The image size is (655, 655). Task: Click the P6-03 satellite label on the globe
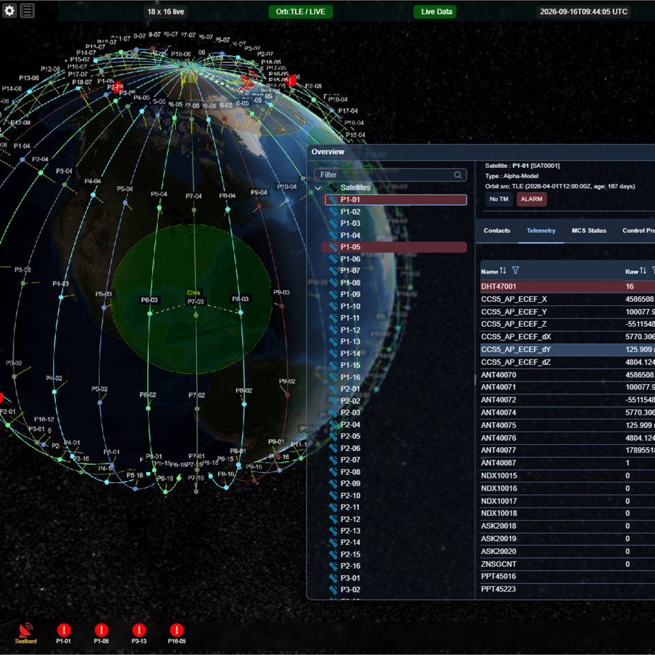pos(149,300)
